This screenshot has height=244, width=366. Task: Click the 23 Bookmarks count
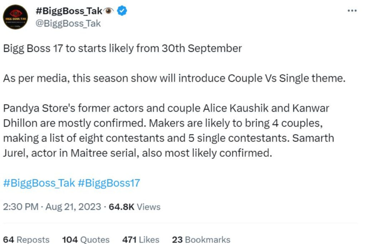(x=201, y=240)
